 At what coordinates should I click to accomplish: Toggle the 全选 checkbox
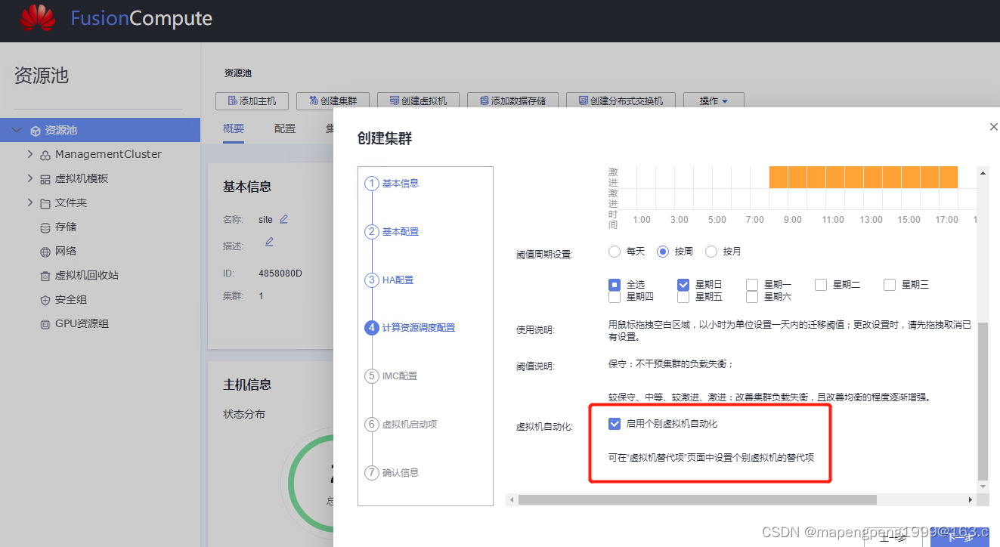pos(615,285)
